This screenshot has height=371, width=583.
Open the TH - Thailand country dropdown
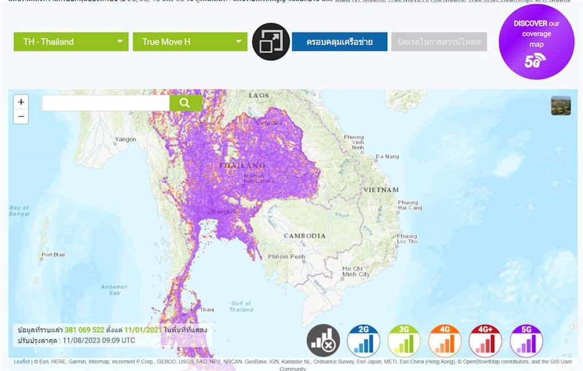(x=71, y=42)
